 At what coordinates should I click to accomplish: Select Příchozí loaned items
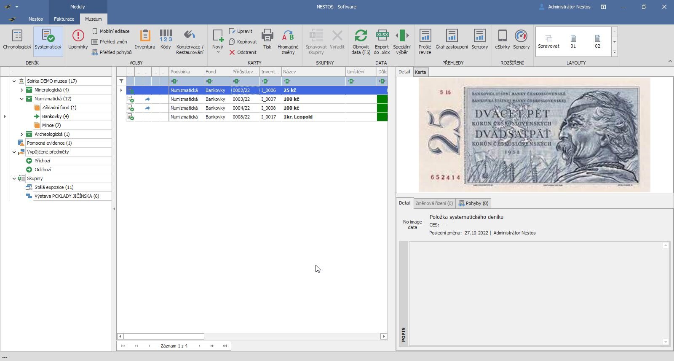click(x=42, y=161)
